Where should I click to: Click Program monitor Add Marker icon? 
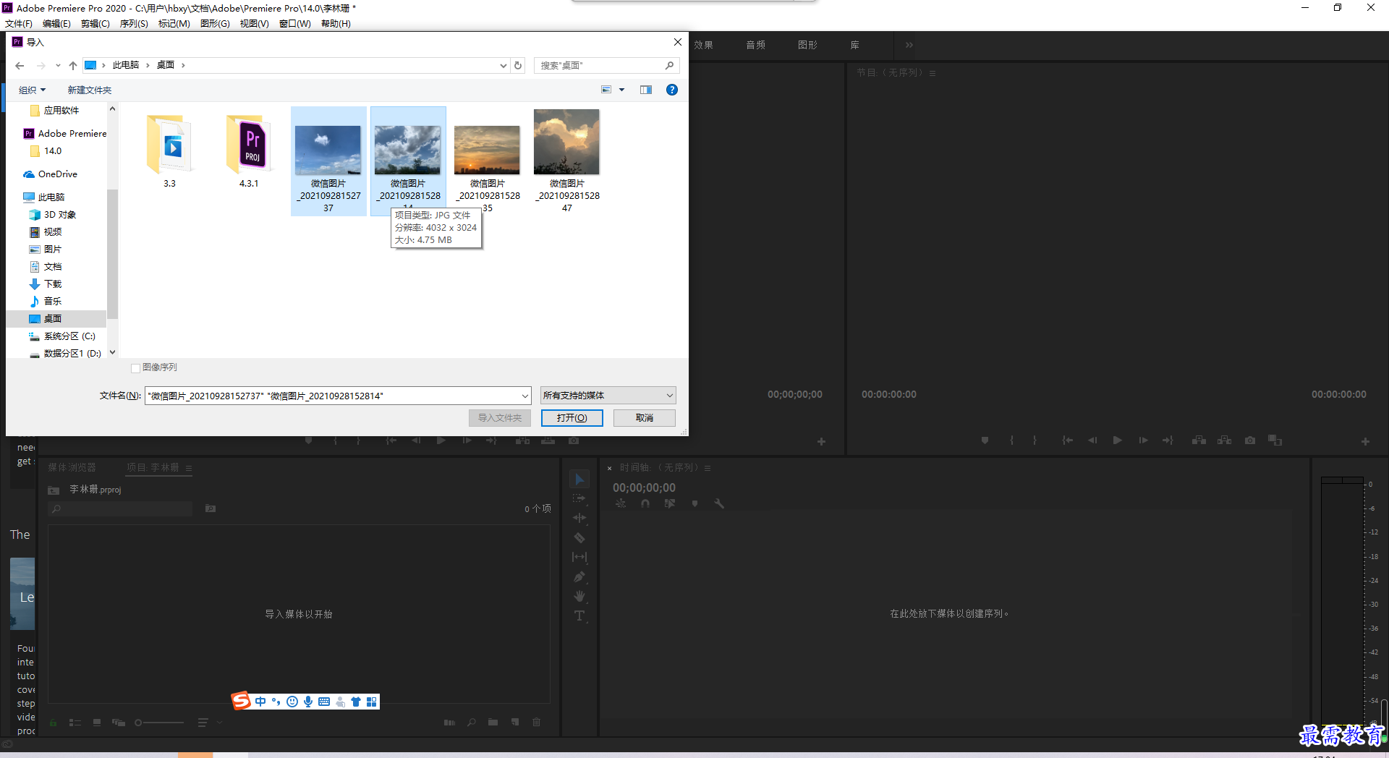click(x=985, y=440)
